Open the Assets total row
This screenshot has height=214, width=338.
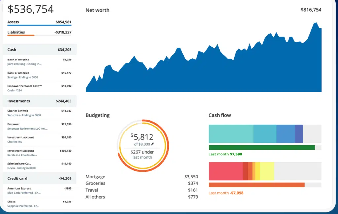pos(39,22)
